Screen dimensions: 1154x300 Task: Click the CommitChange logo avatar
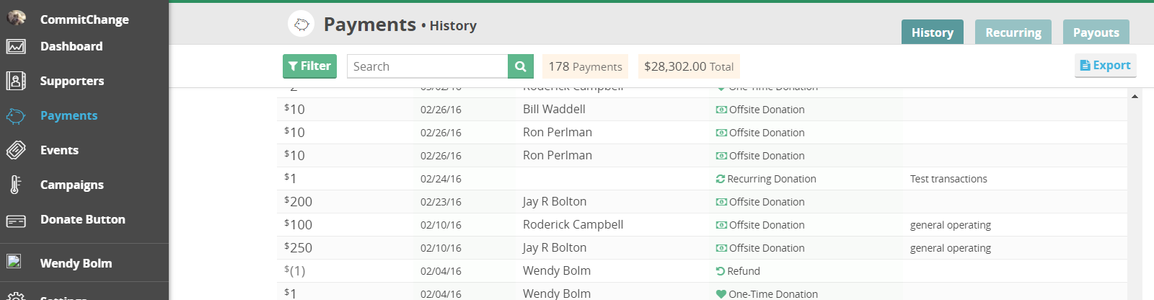pos(16,18)
